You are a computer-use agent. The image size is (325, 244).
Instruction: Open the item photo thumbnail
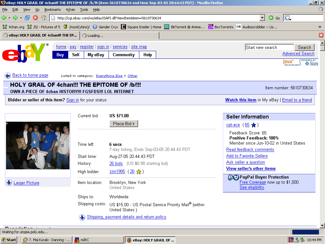[38, 146]
